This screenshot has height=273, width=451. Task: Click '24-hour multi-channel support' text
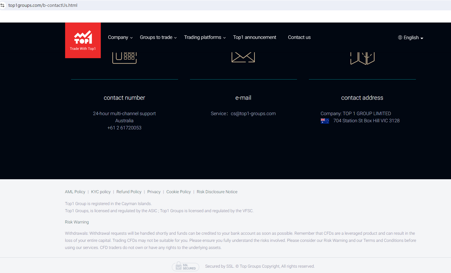124,114
